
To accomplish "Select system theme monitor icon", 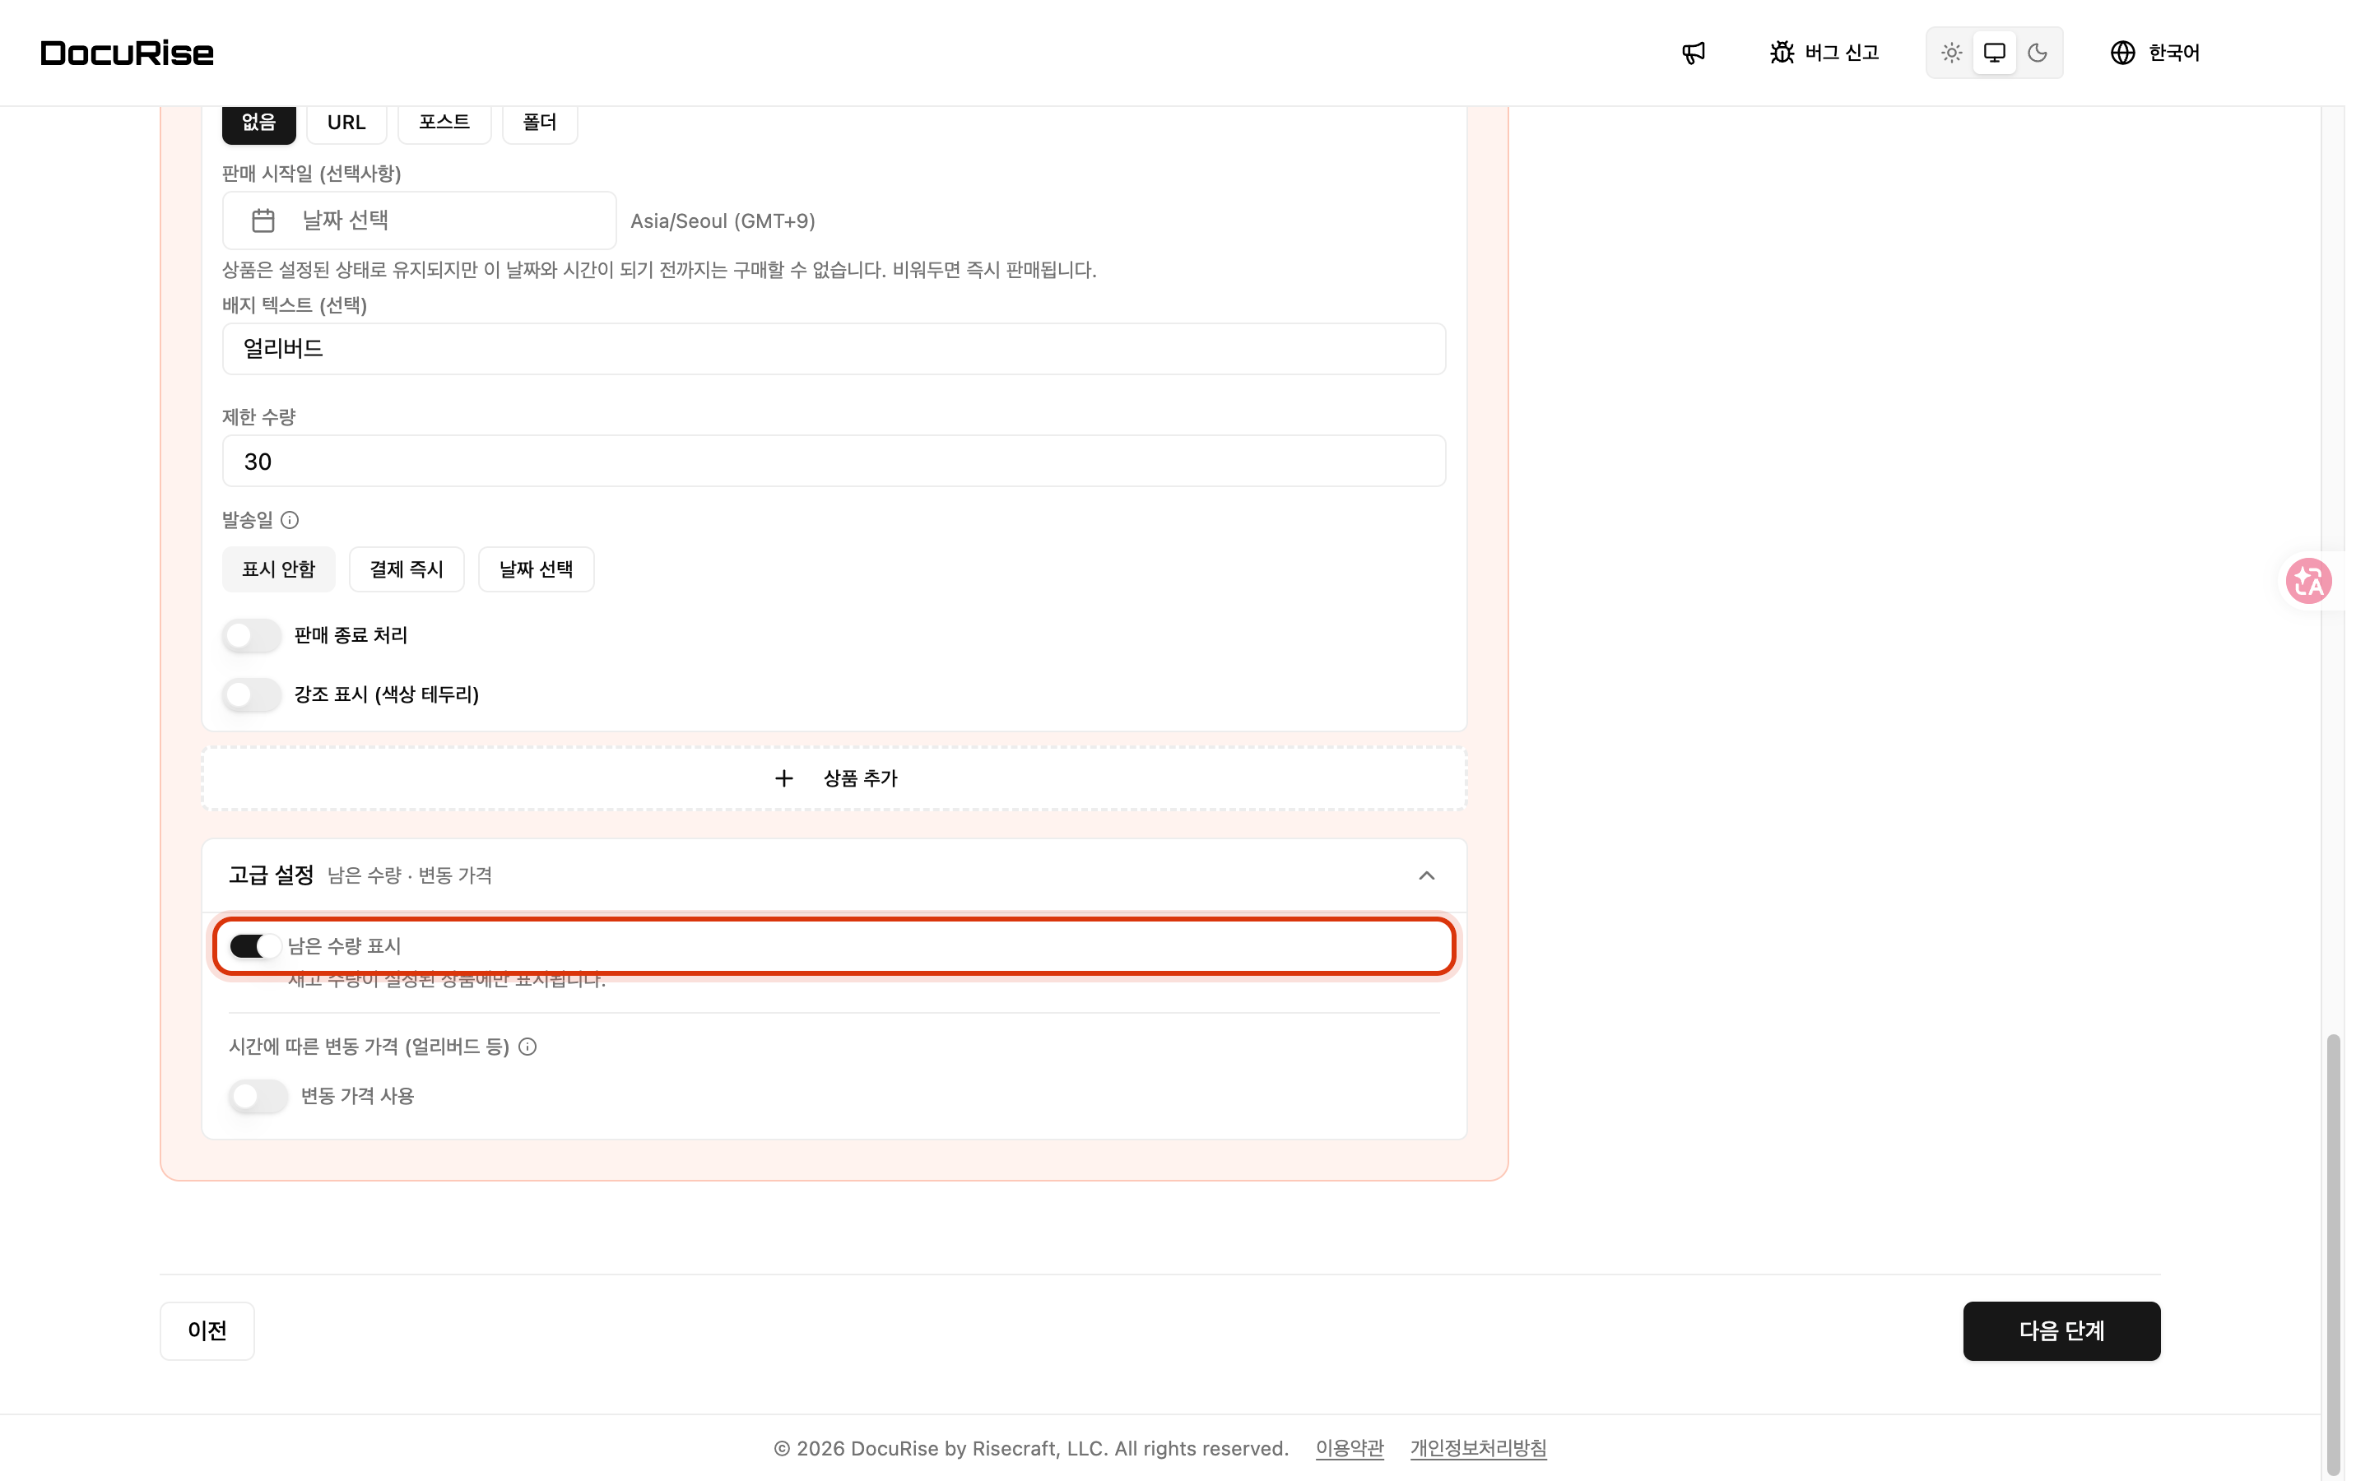I will [1994, 53].
